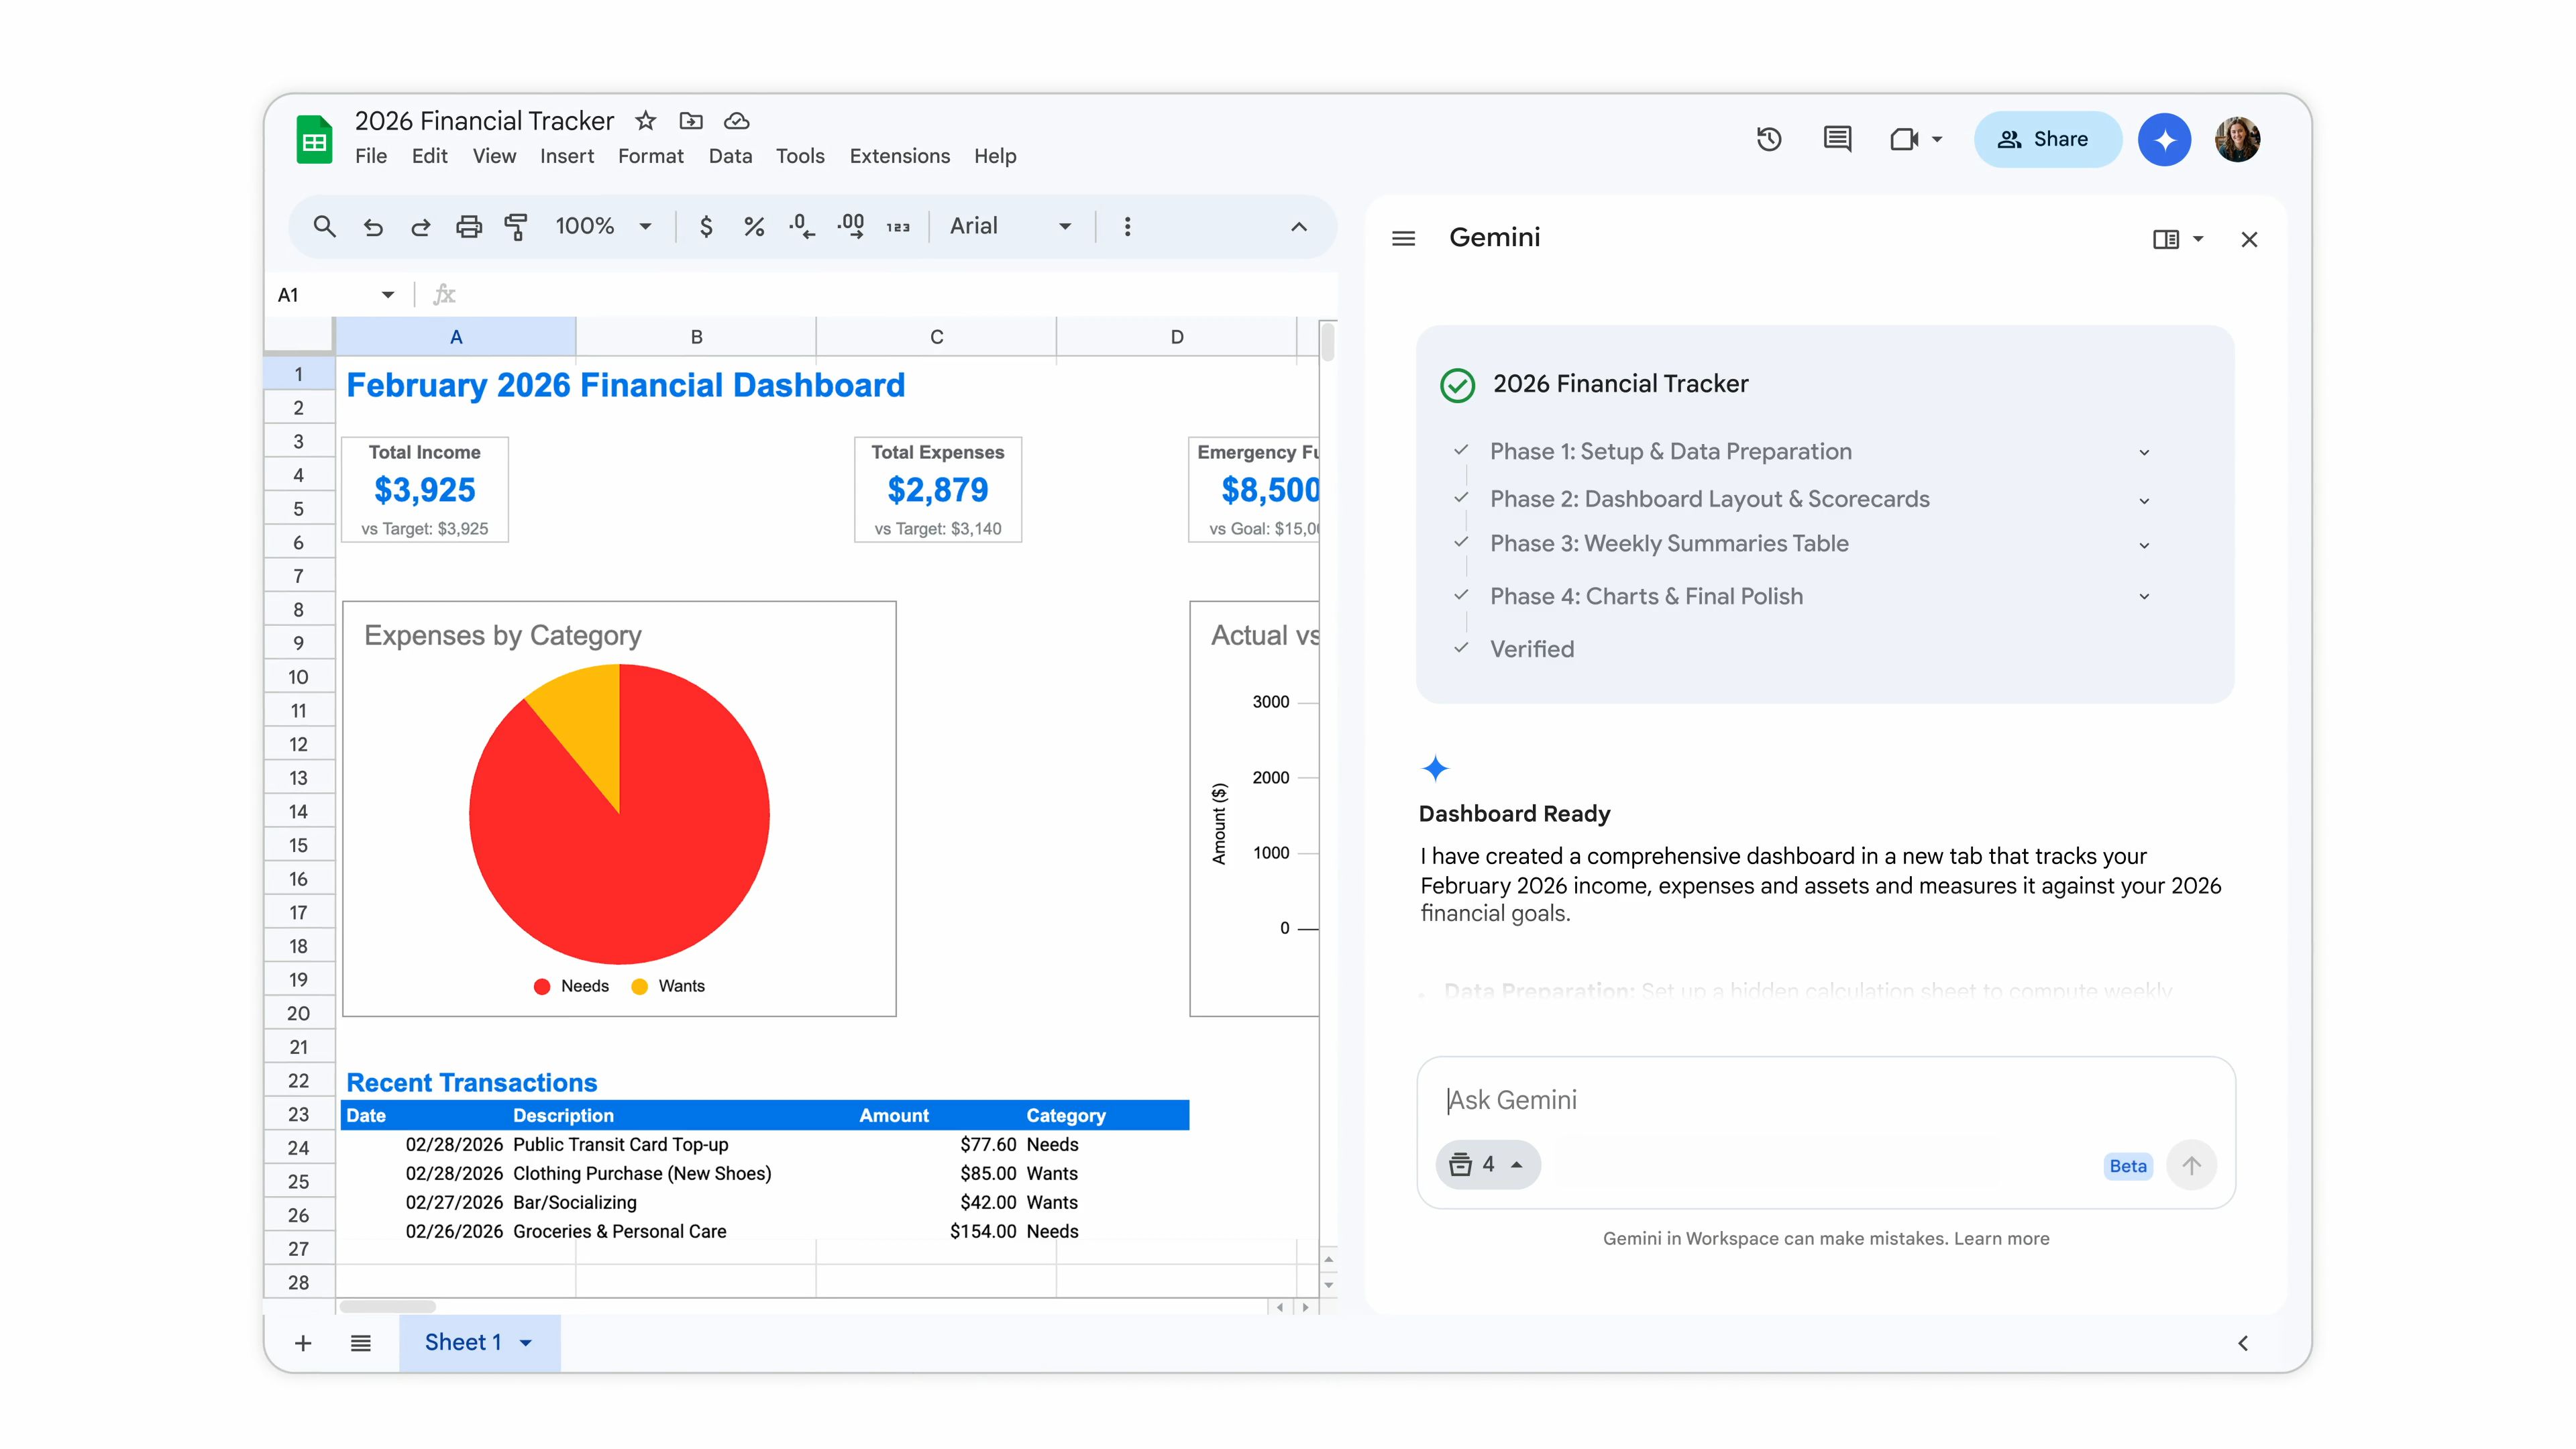Select the paint format tool
This screenshot has width=2576, height=1449.
[516, 227]
